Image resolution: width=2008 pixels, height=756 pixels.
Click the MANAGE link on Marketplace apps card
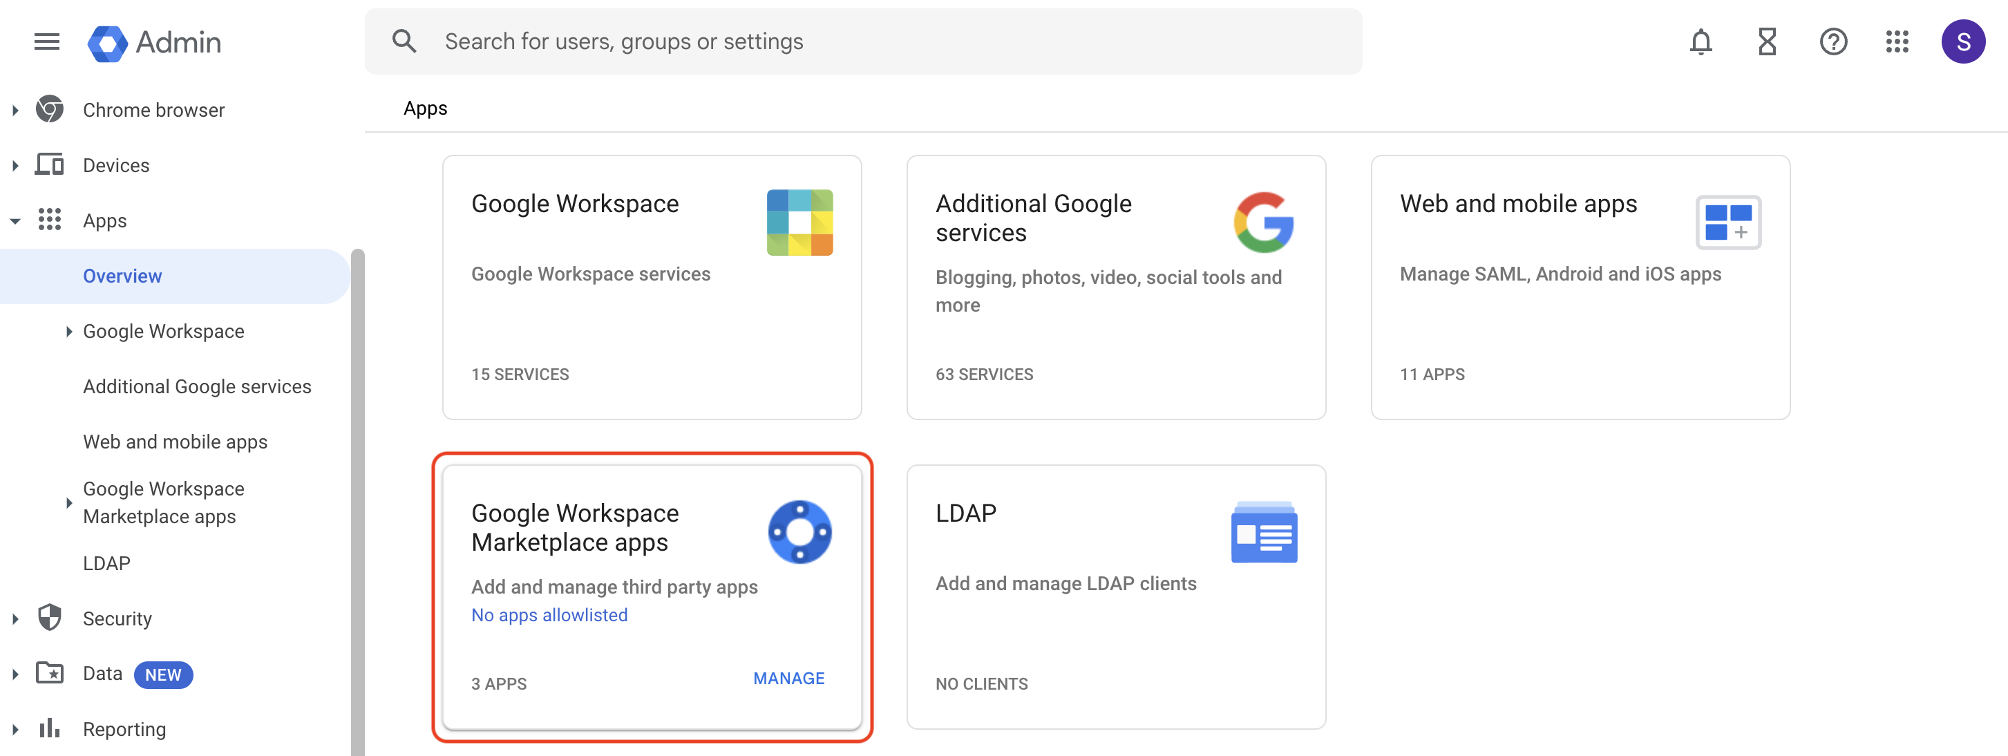[x=788, y=678]
